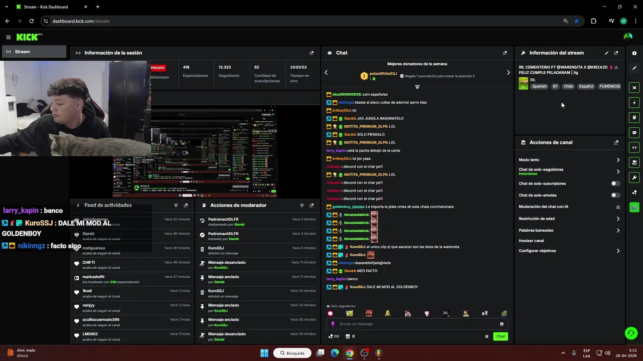Open the hamburger menu beside Kick logo

(8, 37)
